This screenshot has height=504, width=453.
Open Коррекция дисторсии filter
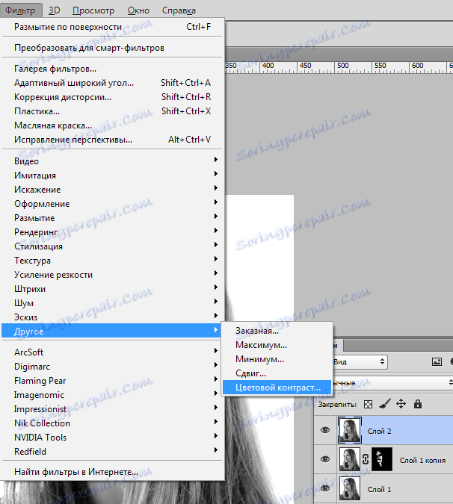111,97
